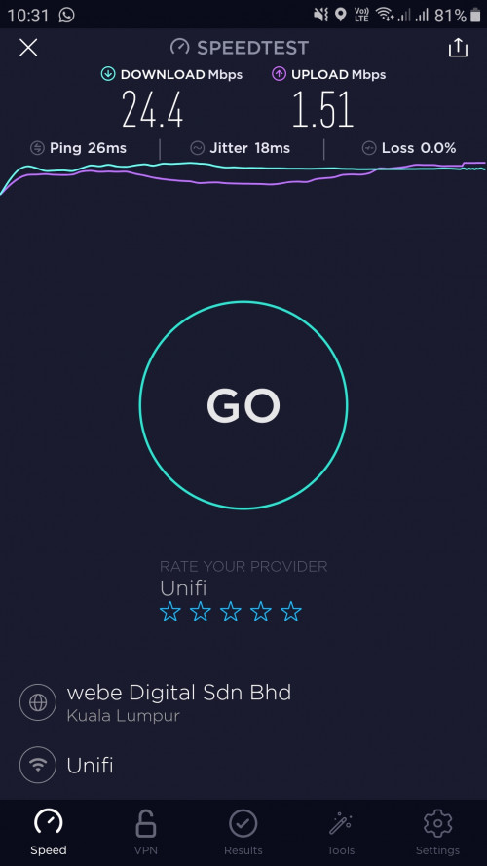
Task: Open the Tools tab
Action: click(341, 832)
